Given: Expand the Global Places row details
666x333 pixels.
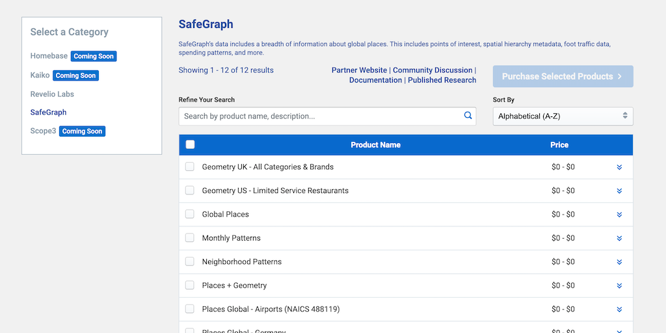Looking at the screenshot, I should point(619,215).
